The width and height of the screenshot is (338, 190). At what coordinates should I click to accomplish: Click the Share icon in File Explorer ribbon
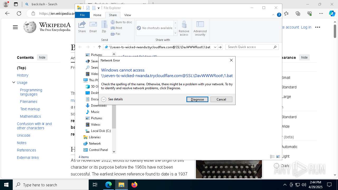(82, 27)
